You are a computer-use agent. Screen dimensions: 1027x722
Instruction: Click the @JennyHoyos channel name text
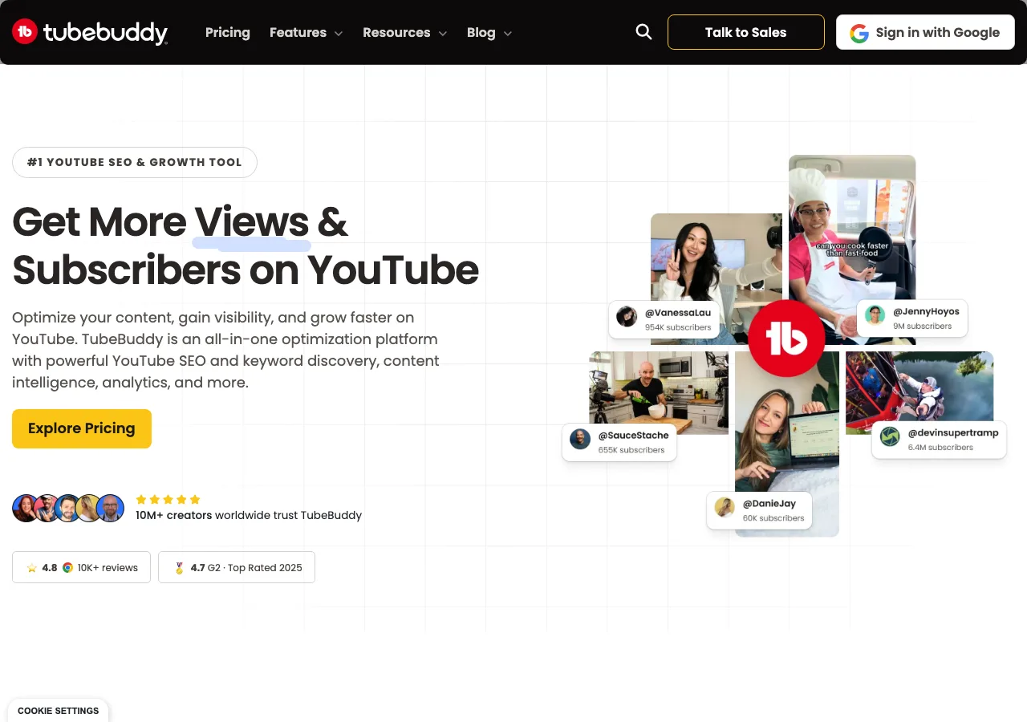(x=926, y=311)
